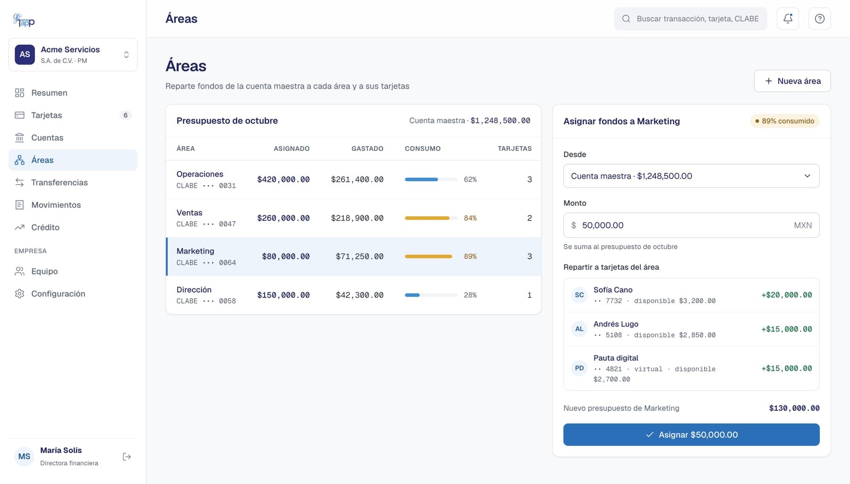Image resolution: width=850 pixels, height=484 pixels.
Task: Click the Operaciones 62% consumption bar
Action: pyautogui.click(x=431, y=179)
